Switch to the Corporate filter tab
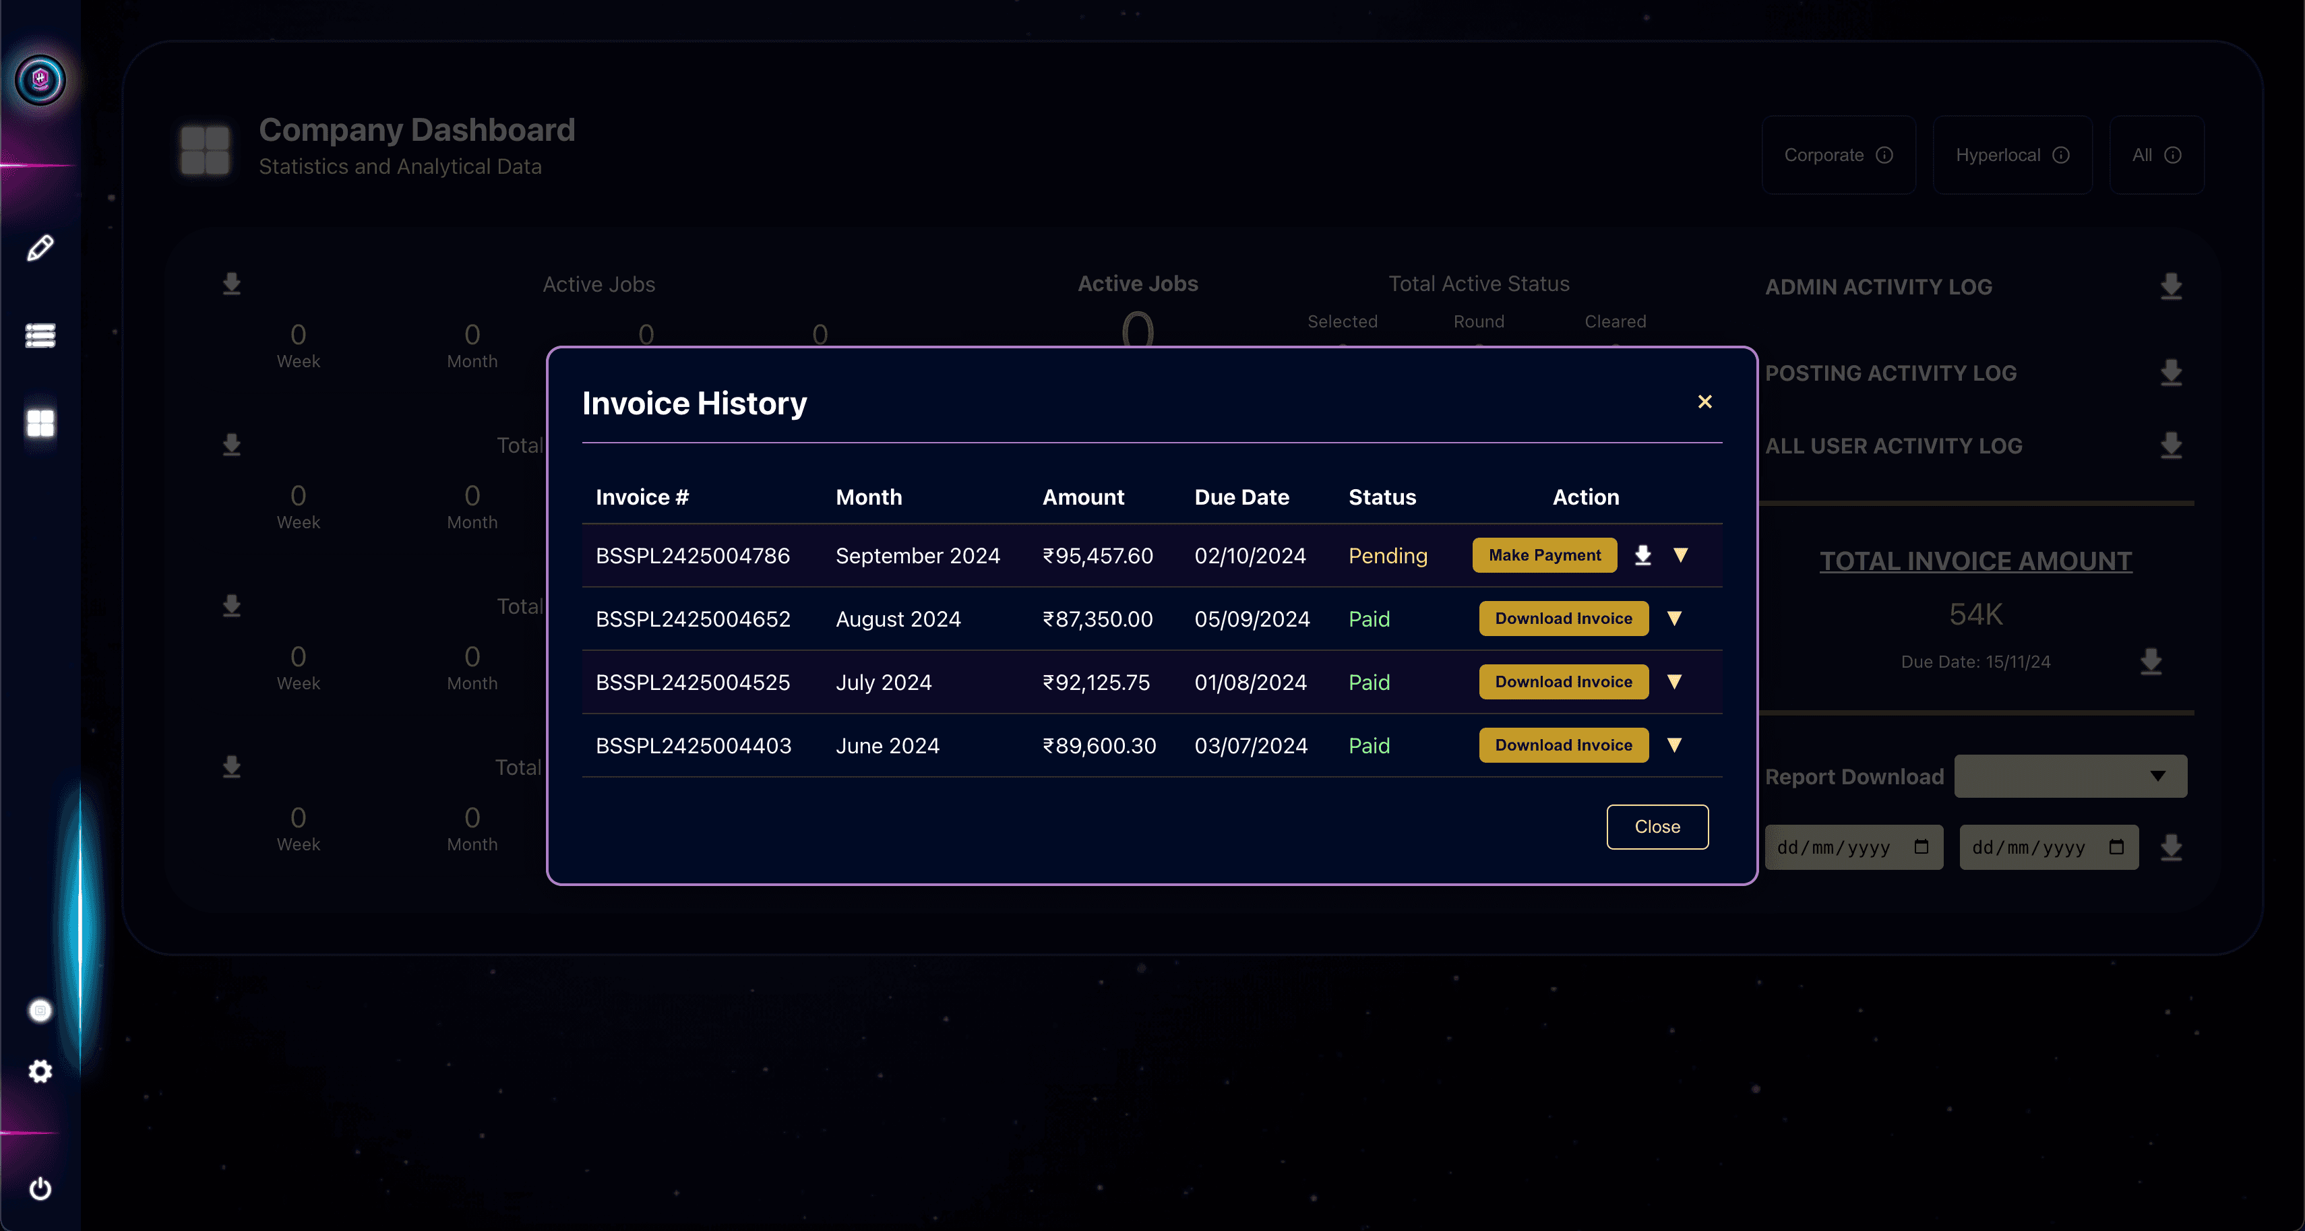Viewport: 2305px width, 1231px height. 1838,155
